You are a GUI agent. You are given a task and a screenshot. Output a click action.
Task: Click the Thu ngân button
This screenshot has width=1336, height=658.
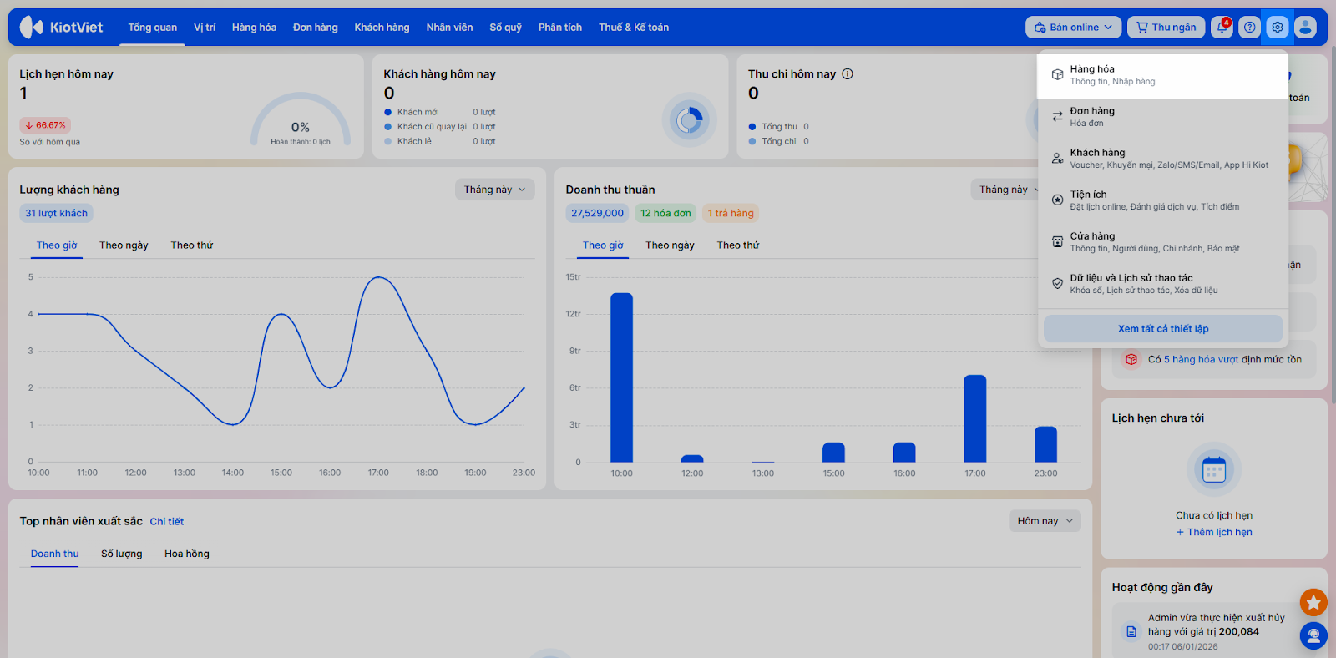1166,28
